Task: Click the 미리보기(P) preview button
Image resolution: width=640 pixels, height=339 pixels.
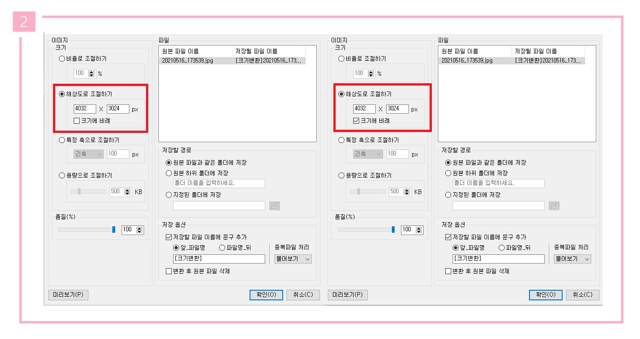Action: click(68, 295)
